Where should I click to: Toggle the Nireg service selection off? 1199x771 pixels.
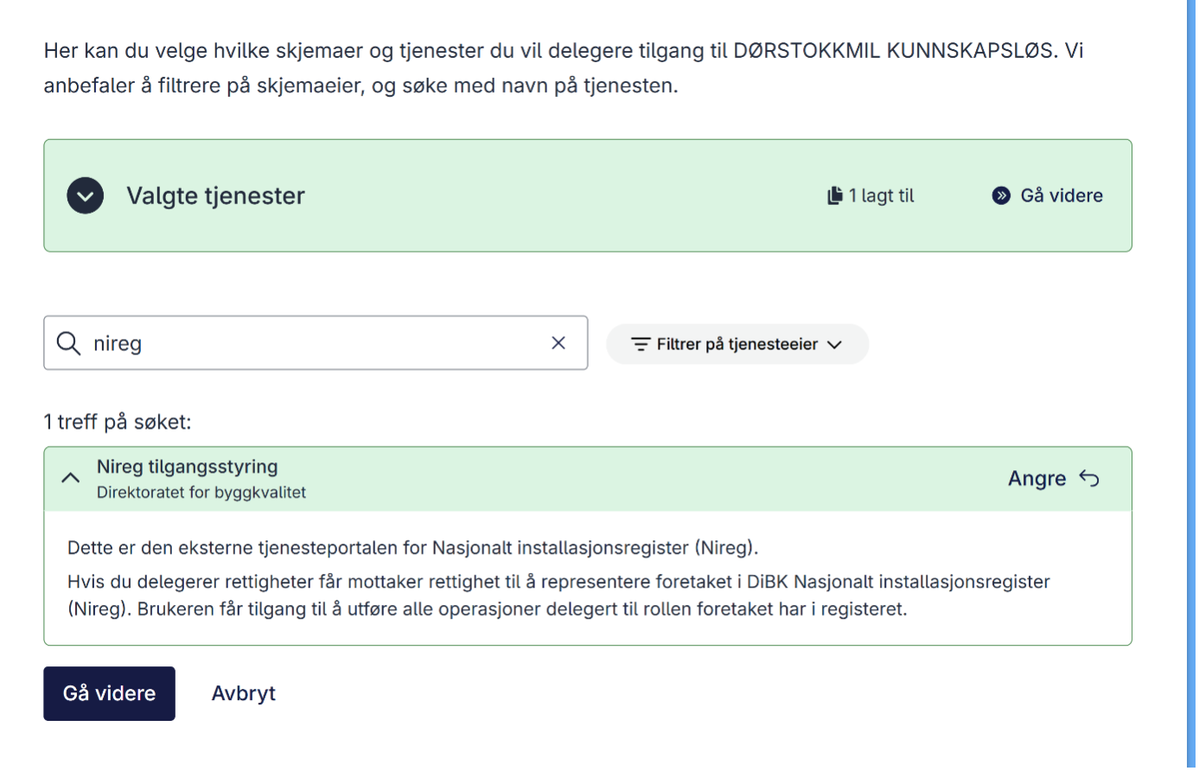pyautogui.click(x=1053, y=477)
